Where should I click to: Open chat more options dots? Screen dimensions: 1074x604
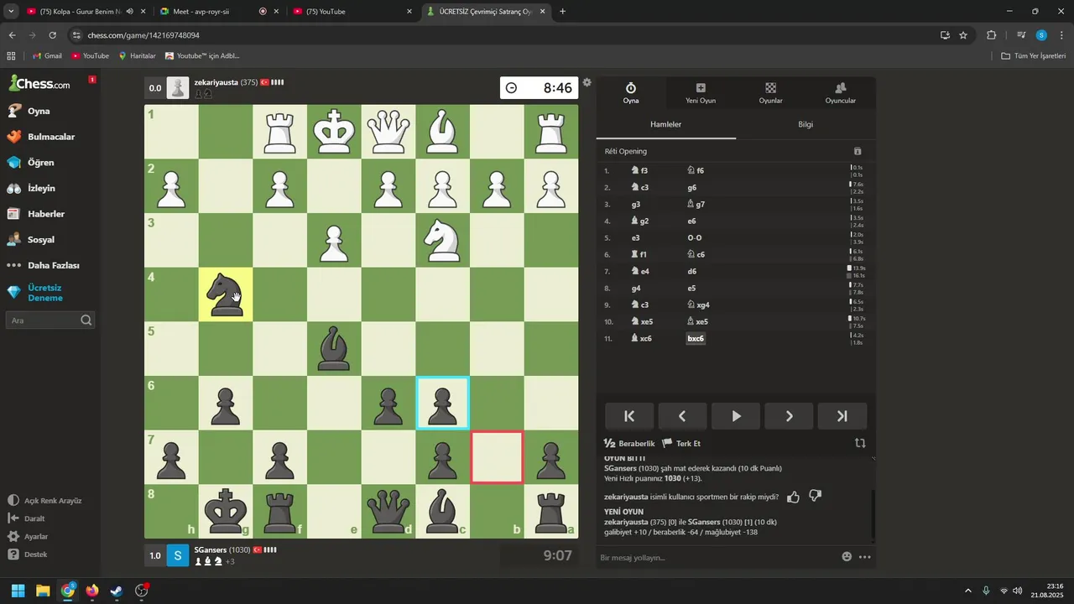click(x=865, y=557)
